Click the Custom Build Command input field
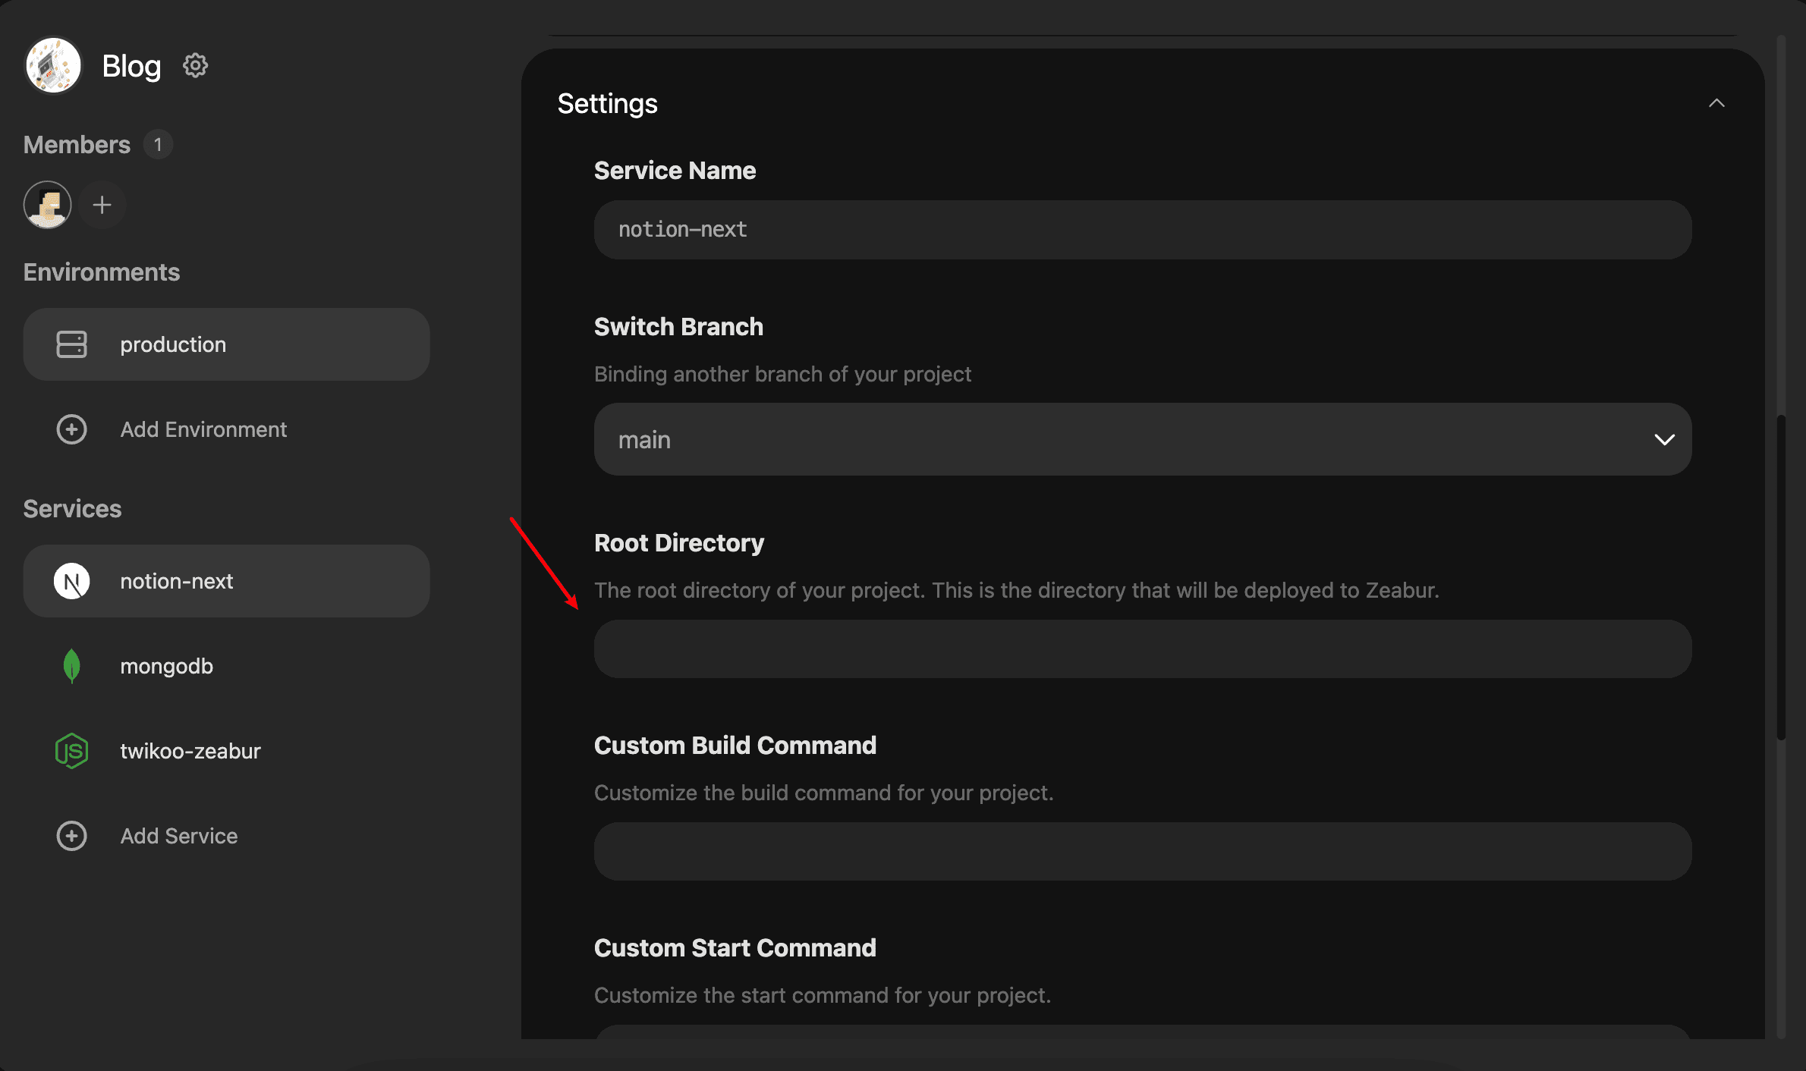The height and width of the screenshot is (1071, 1806). coord(1143,851)
